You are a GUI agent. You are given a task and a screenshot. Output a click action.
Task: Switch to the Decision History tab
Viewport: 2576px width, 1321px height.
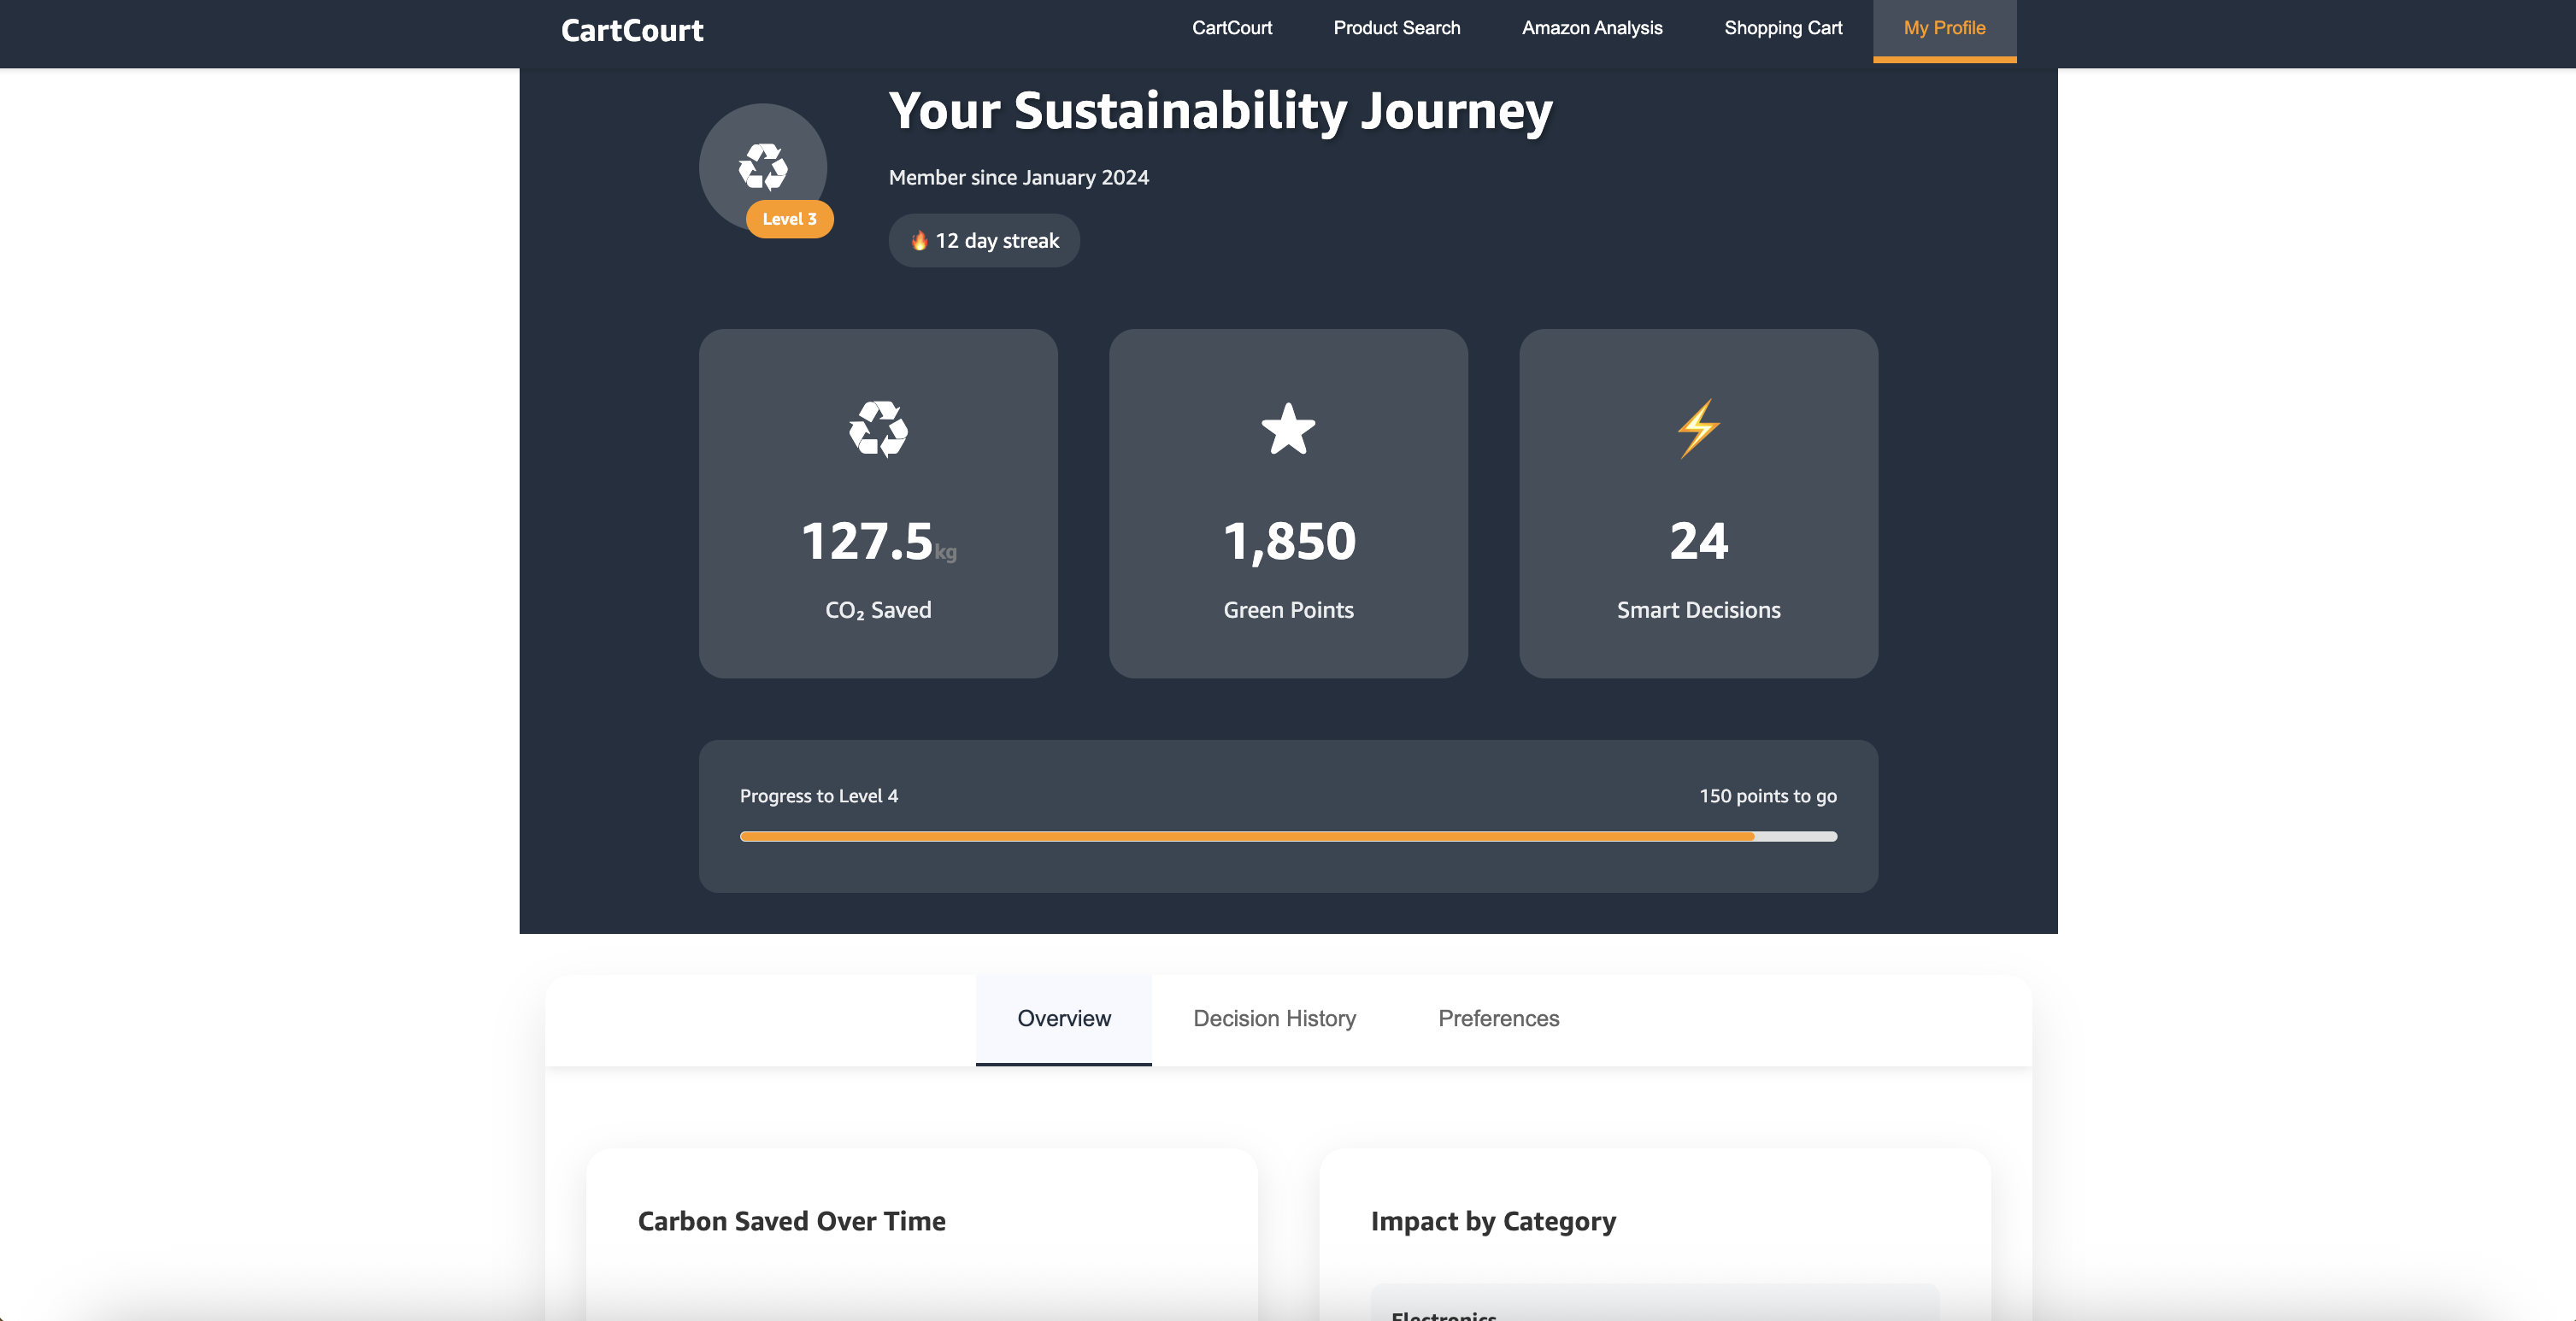click(1274, 1018)
